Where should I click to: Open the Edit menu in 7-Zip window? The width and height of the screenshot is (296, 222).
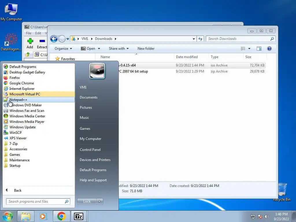click(x=38, y=33)
